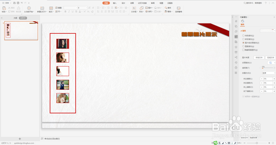Open the Replace (替换) dropdown

[x=168, y=12]
